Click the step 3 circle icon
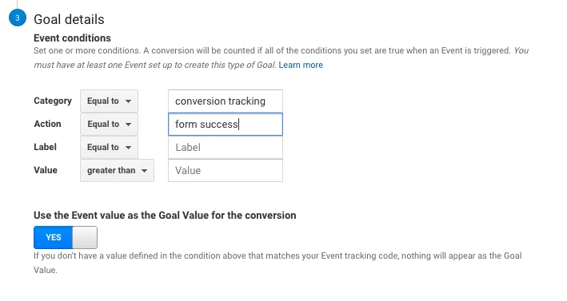 click(x=18, y=18)
